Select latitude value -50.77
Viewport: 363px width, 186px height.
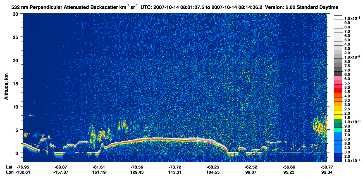(326, 167)
